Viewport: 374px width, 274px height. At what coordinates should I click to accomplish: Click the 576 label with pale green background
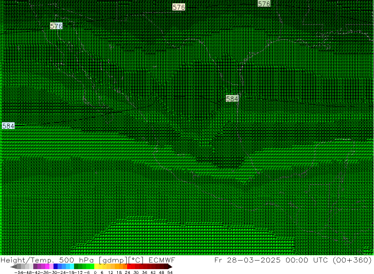click(264, 4)
